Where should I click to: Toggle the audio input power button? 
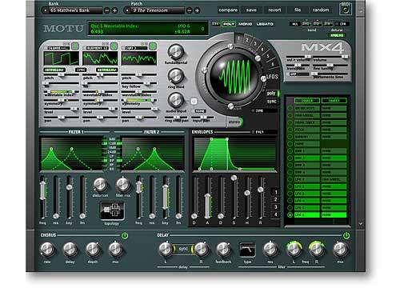[x=194, y=102]
